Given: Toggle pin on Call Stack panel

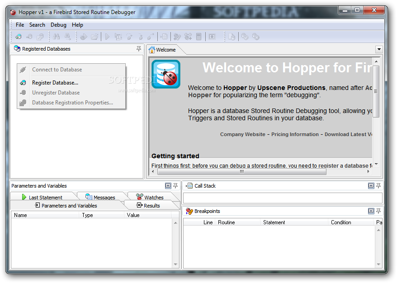Looking at the screenshot, I should click(378, 186).
